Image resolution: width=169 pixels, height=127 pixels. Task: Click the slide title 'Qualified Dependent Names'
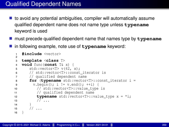coord(43,4)
